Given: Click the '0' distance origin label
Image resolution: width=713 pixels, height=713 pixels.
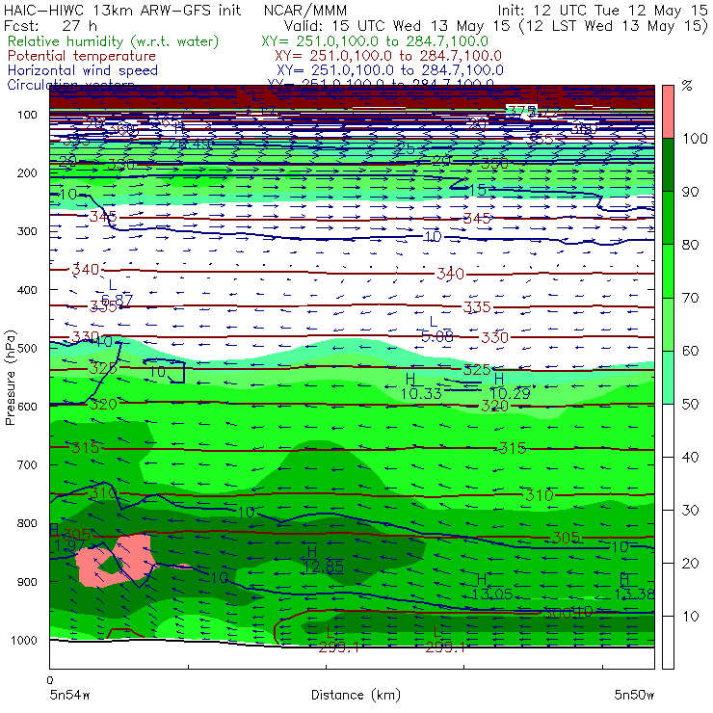Looking at the screenshot, I should 50,680.
